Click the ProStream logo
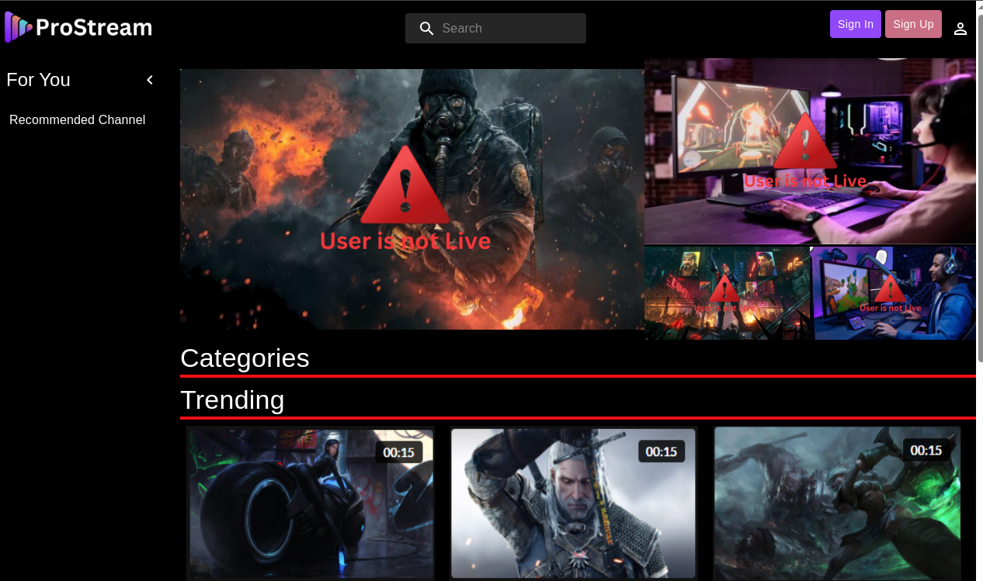The image size is (983, 581). 78,26
